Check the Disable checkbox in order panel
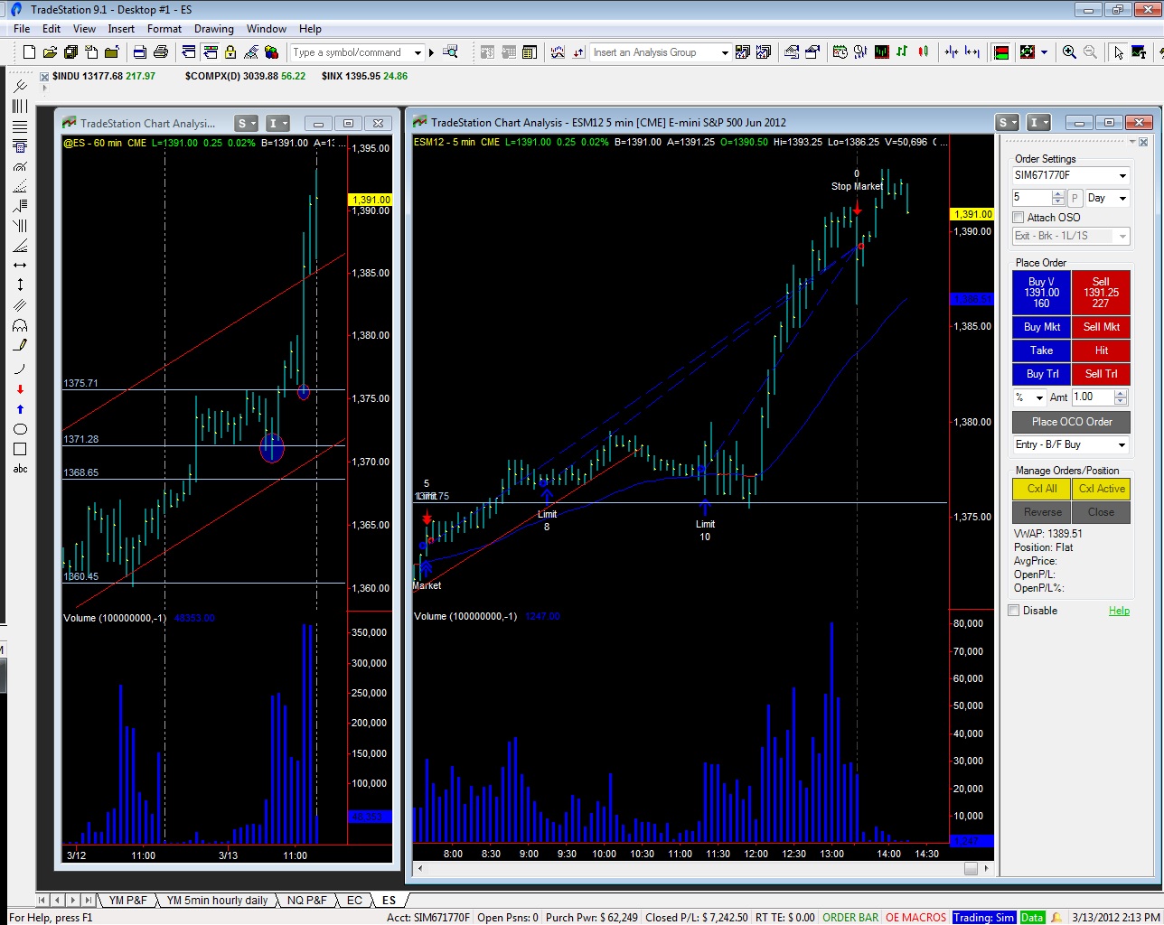 point(1014,611)
